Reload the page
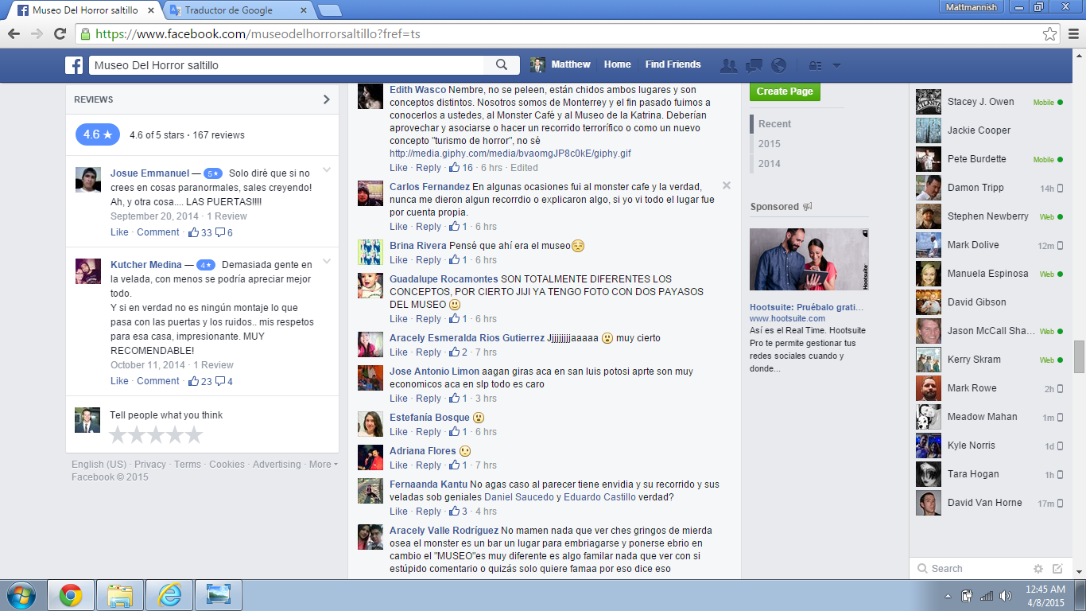The image size is (1086, 611). [60, 33]
